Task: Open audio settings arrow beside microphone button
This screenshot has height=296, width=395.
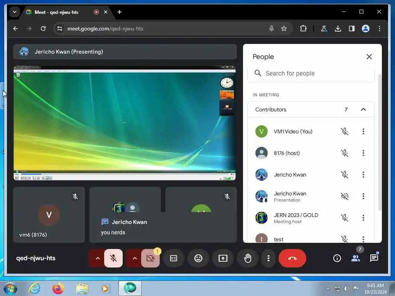Action: click(98, 258)
